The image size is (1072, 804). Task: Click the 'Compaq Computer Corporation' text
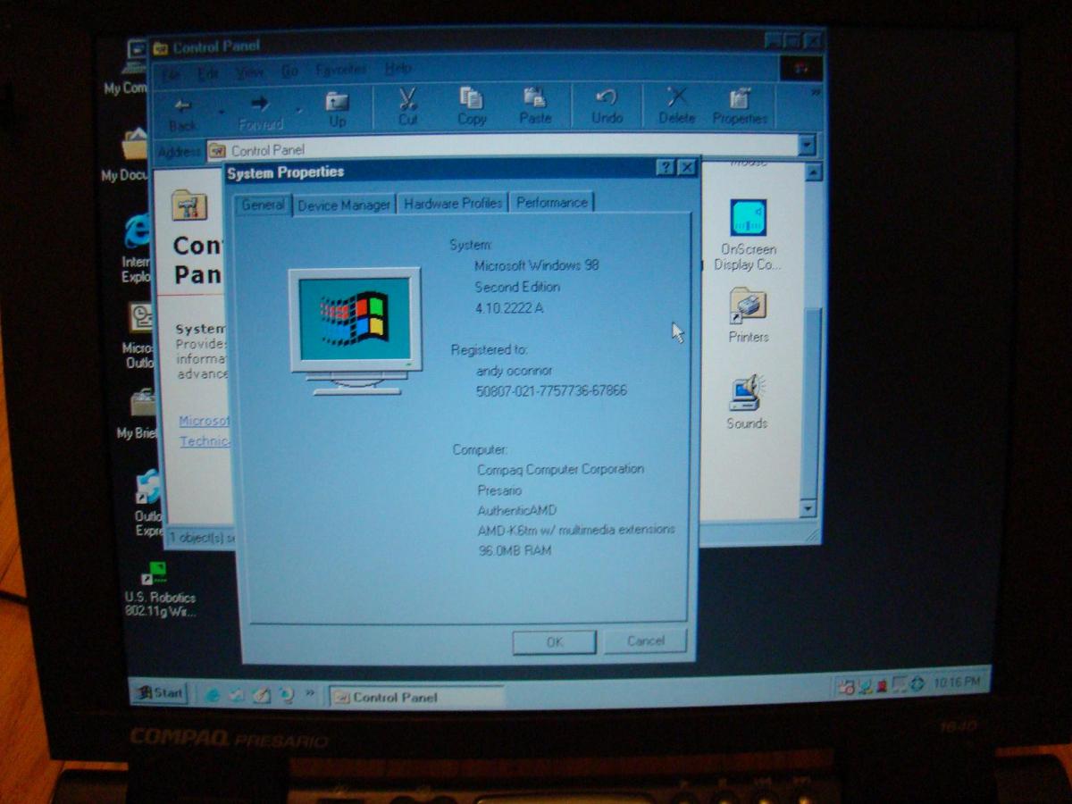click(x=560, y=469)
